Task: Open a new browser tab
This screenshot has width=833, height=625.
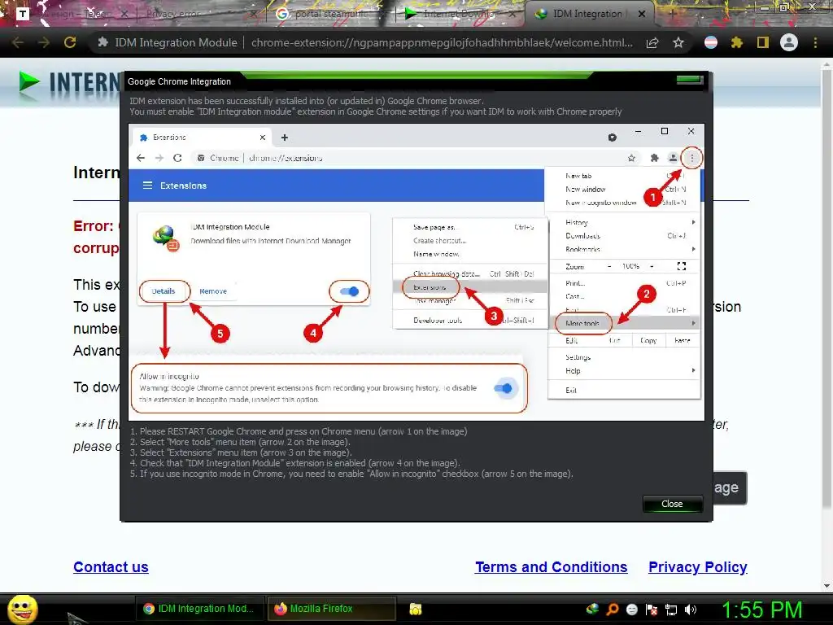Action: [672, 15]
